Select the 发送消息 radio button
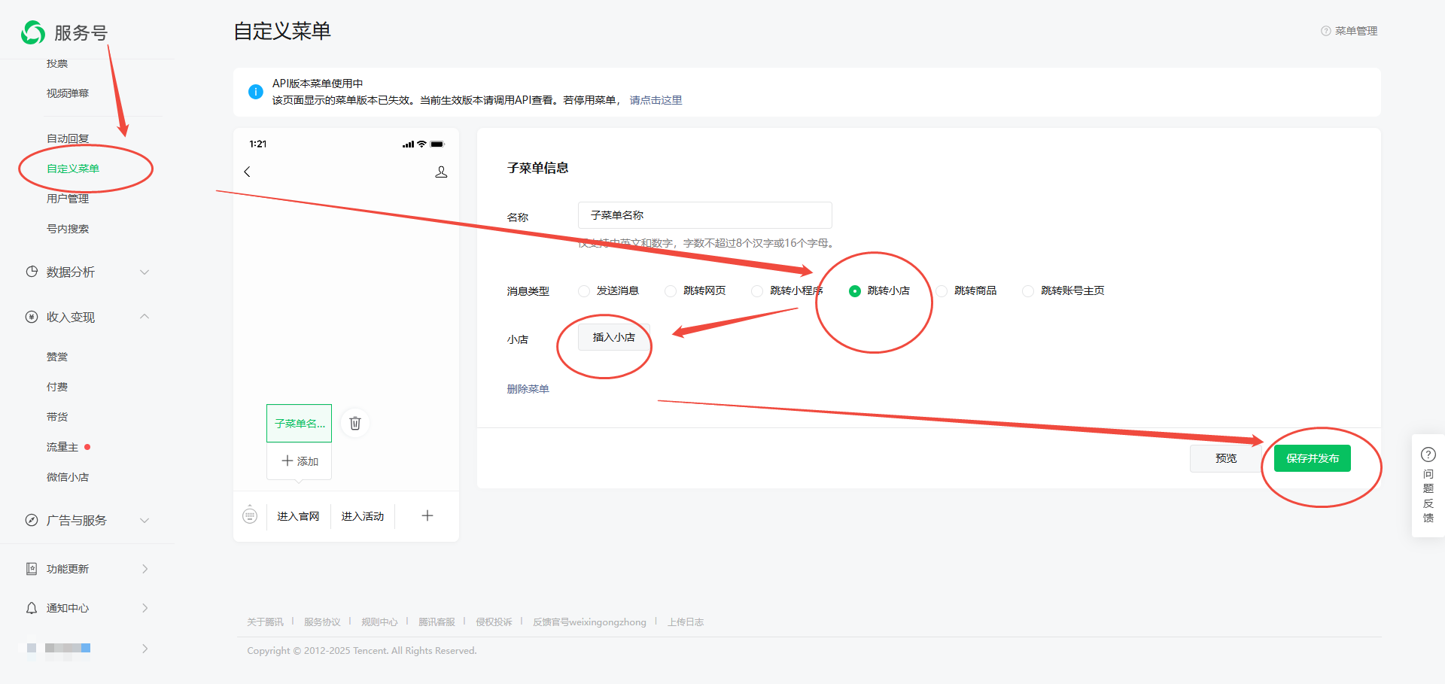Screen dimensions: 1445x684 pyautogui.click(x=584, y=291)
